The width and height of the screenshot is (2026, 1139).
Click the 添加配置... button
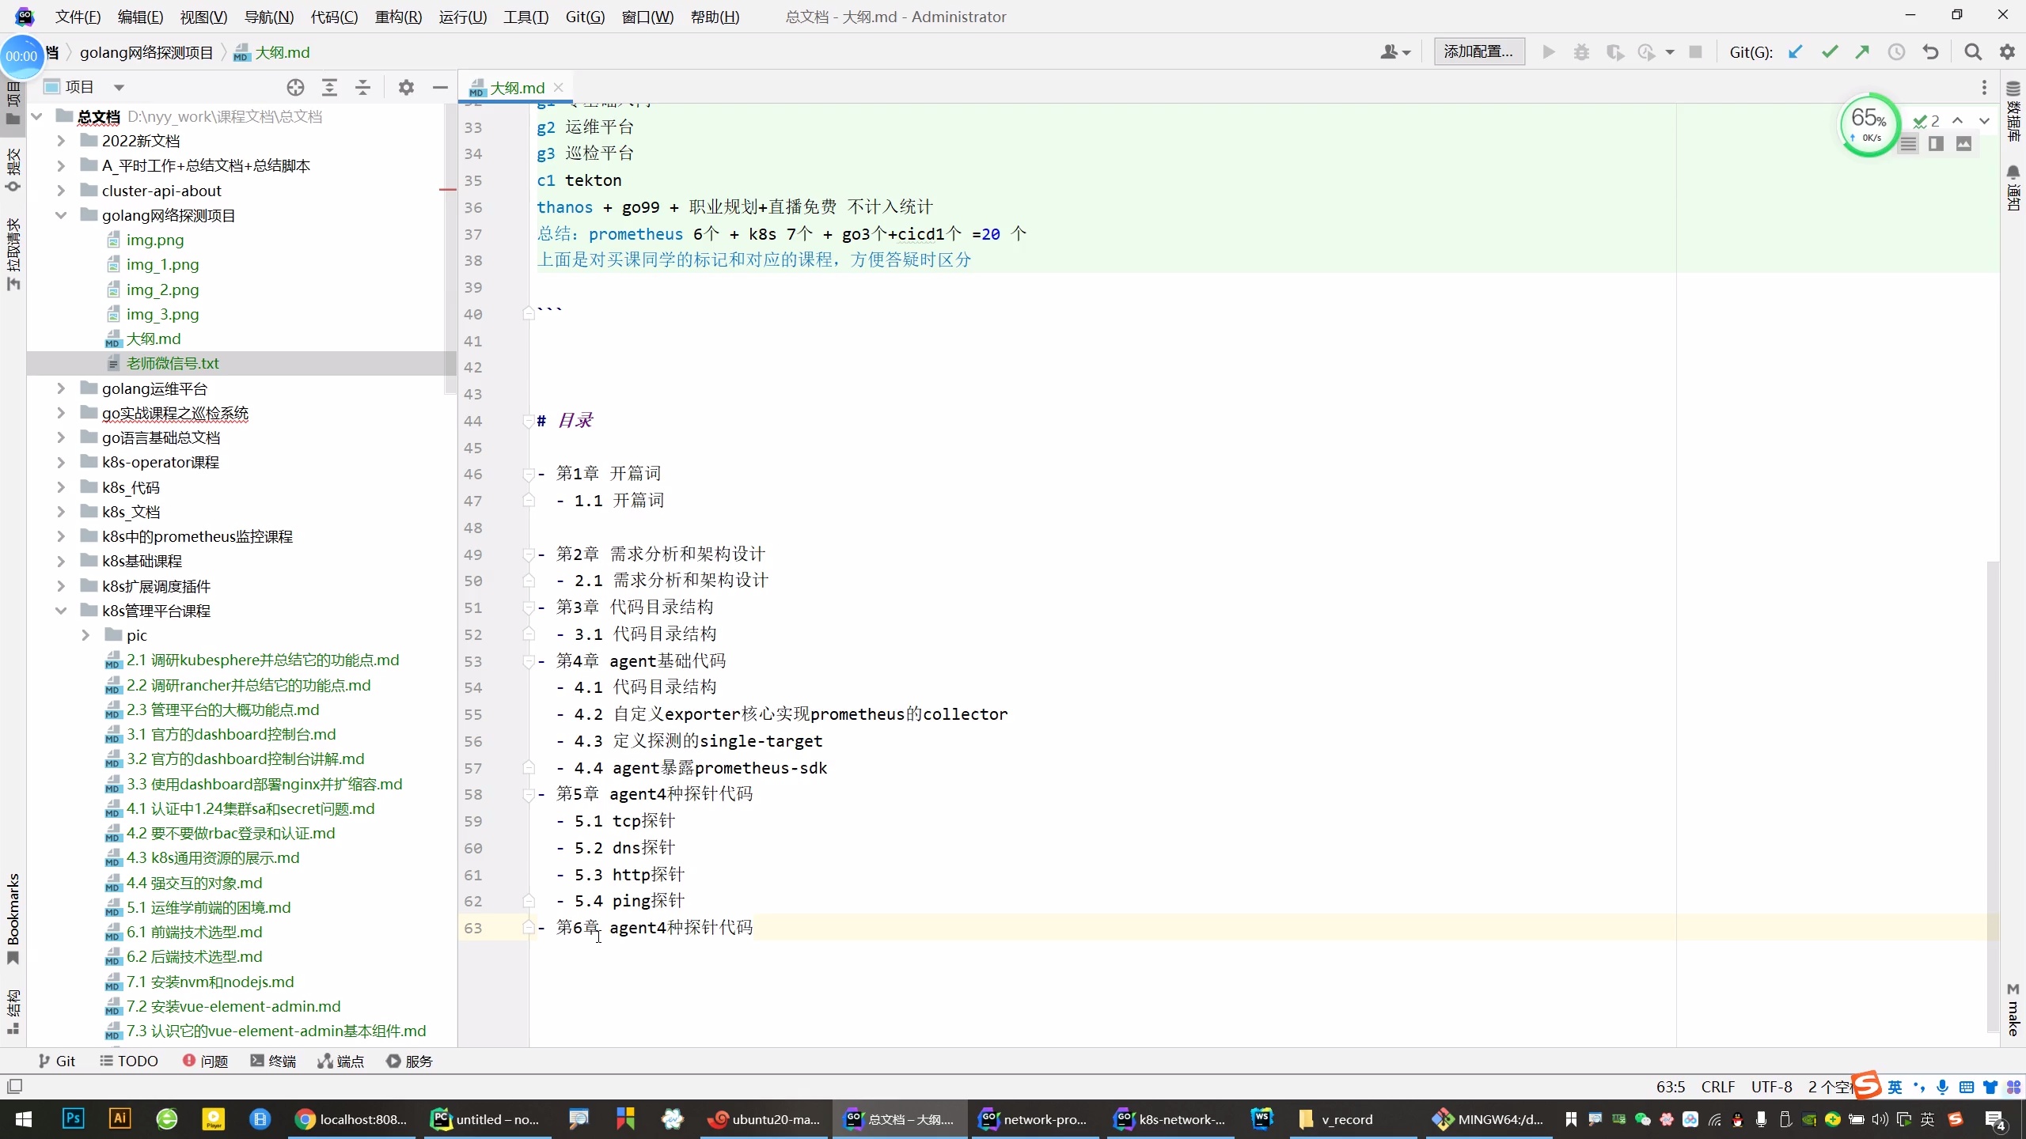[1477, 51]
